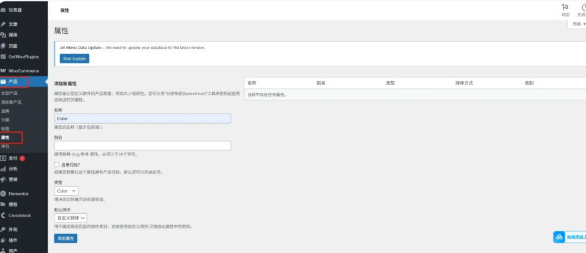Viewport: 586px width, 253px height.
Task: Open the GetWooPlugins sidebar icon
Action: [3, 56]
